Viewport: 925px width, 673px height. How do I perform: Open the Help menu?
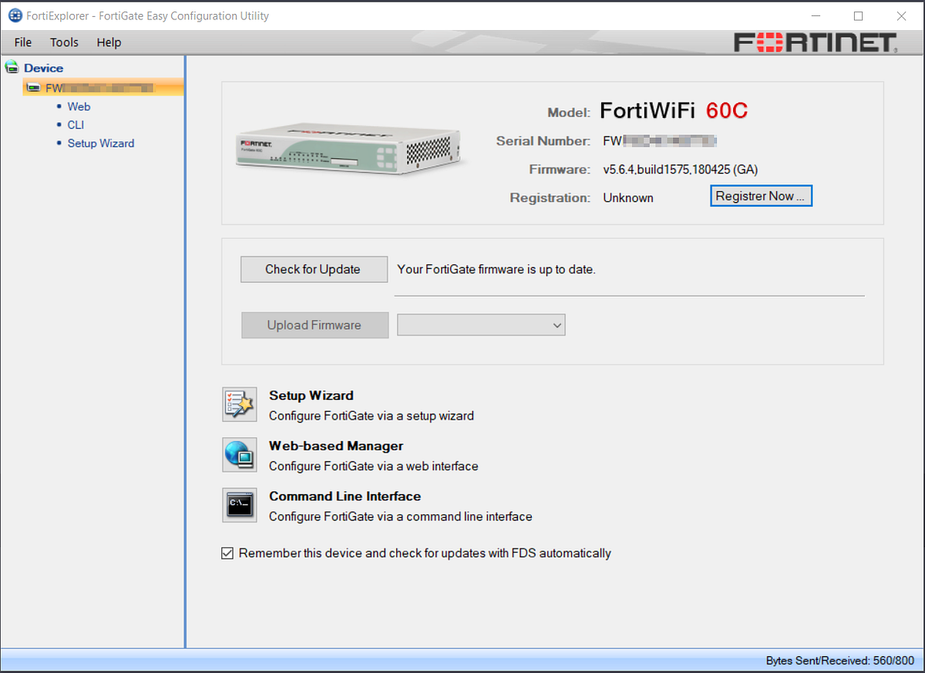coord(109,42)
